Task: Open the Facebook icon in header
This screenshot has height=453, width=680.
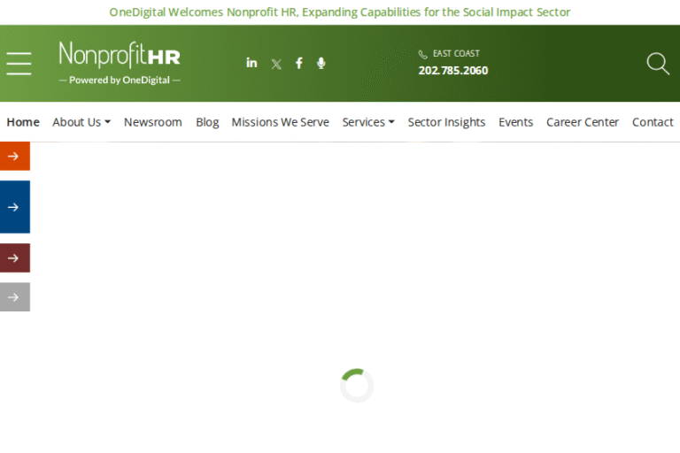Action: [x=299, y=63]
